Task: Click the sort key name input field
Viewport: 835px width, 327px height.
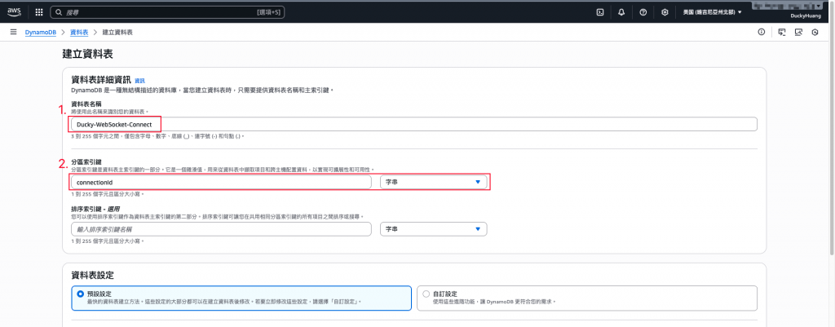Action: 221,229
